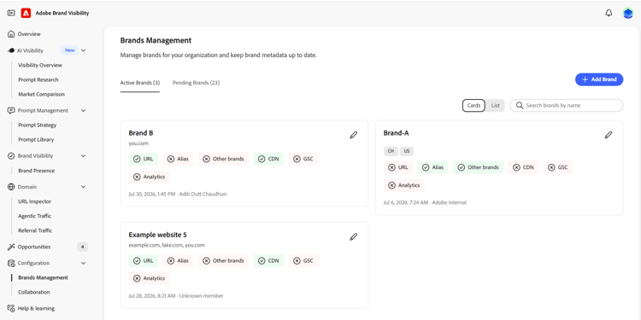Screen dimensions: 641x320
Task: Open Prompt Library page
Action: [36, 140]
